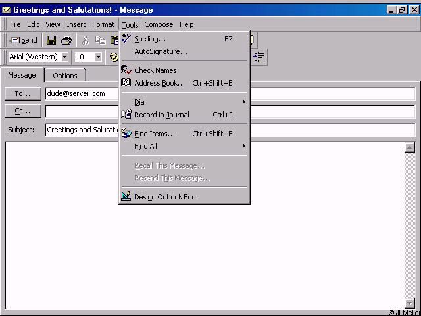Run Spelling check from Tools menu
This screenshot has height=316, width=421.
150,39
